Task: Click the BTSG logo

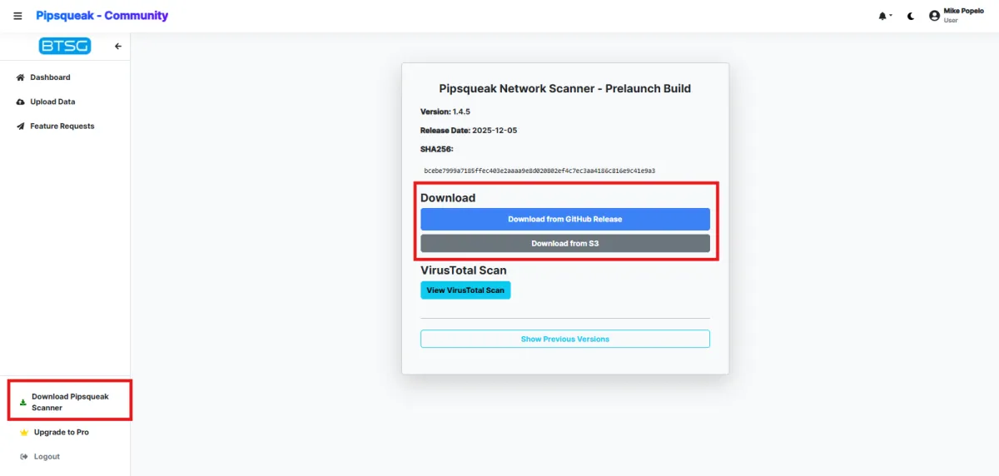Action: tap(64, 47)
